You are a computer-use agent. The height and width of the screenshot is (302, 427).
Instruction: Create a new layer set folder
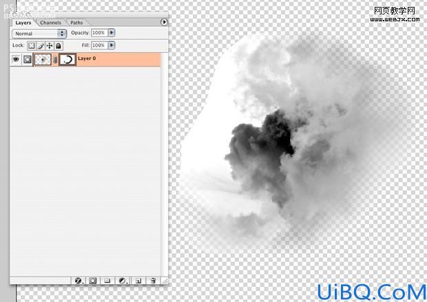click(x=107, y=281)
